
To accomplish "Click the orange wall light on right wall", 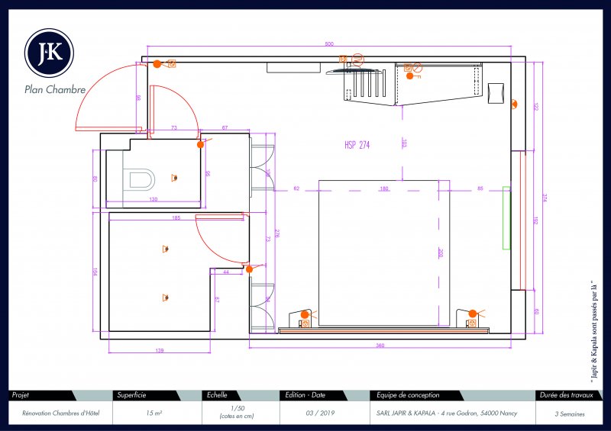I will [514, 105].
